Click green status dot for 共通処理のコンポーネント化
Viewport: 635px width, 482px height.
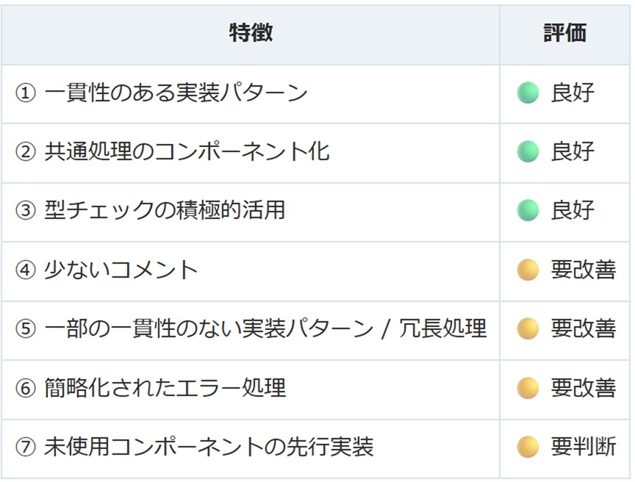pyautogui.click(x=528, y=151)
